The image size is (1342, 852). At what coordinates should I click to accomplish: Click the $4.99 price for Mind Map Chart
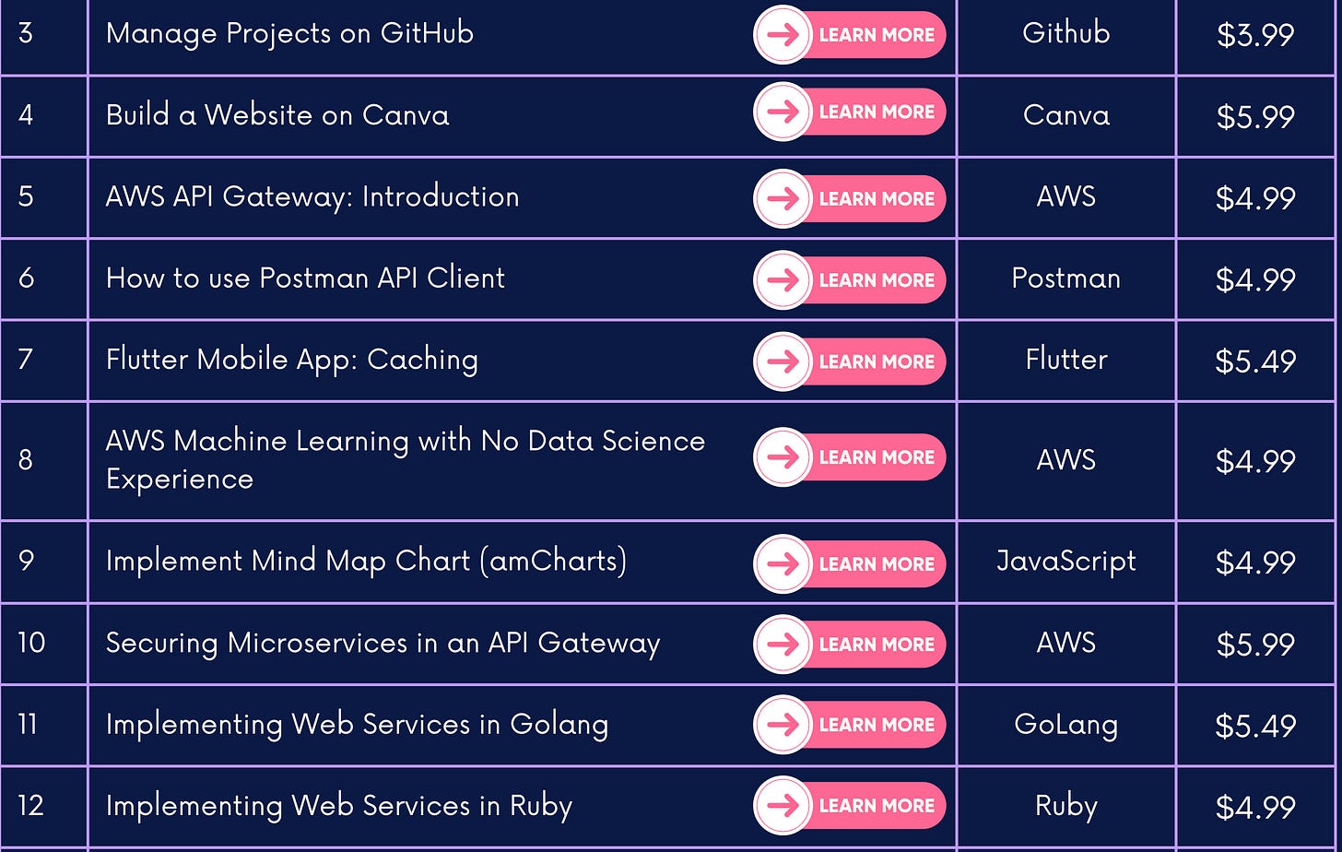point(1255,562)
